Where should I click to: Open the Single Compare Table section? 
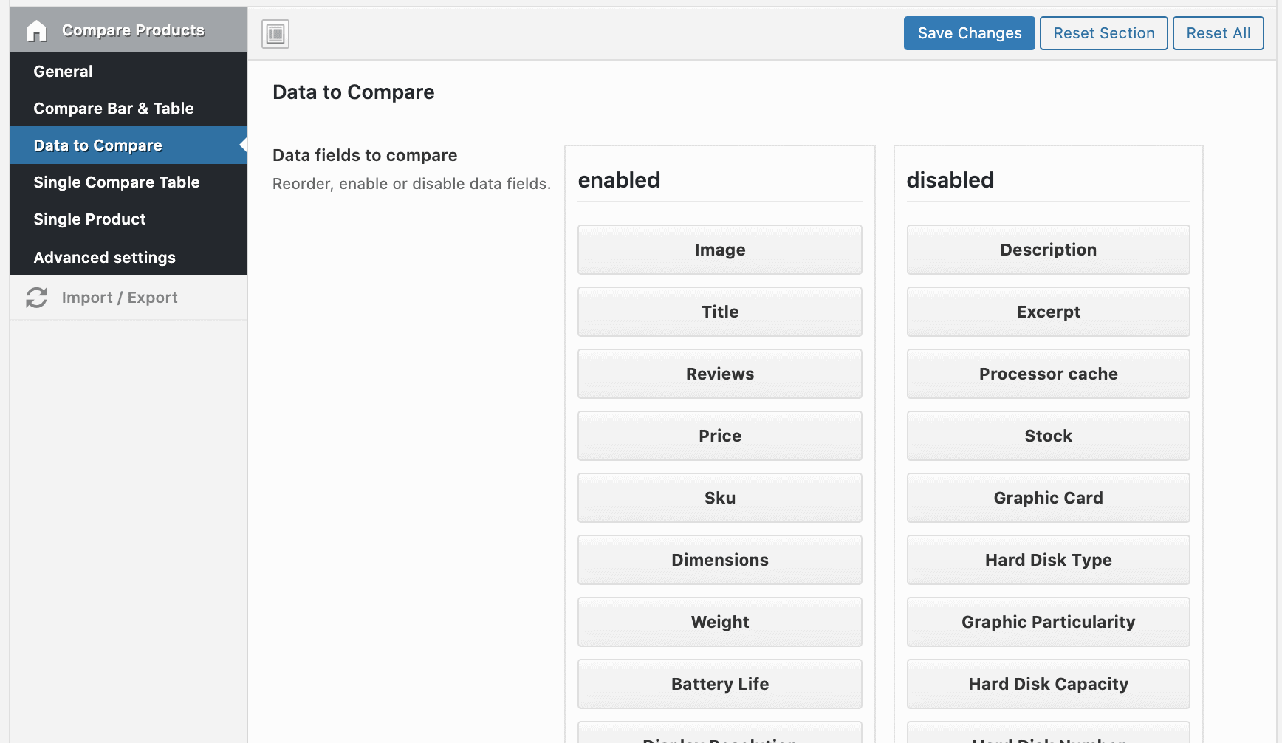(x=116, y=182)
